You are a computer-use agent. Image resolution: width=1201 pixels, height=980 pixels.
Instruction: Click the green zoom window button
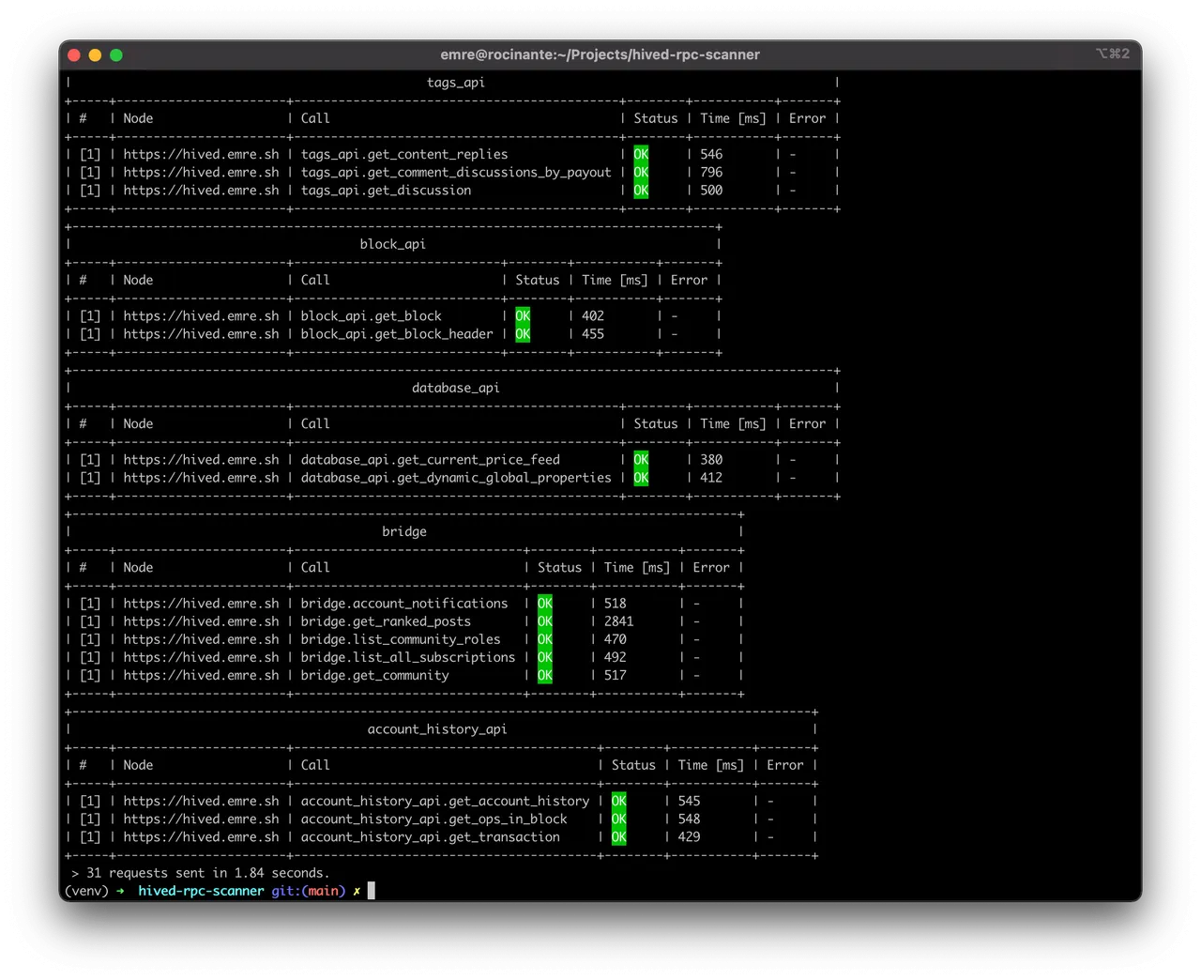[x=116, y=55]
